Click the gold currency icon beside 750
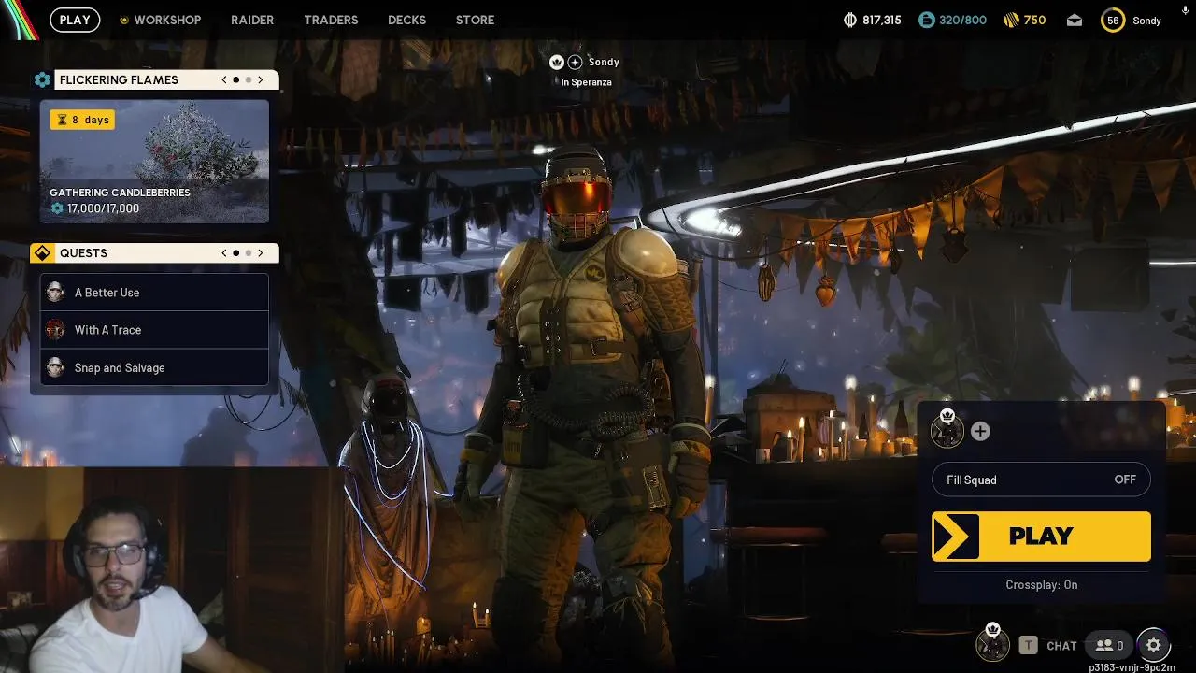1196x673 pixels. [x=1011, y=20]
